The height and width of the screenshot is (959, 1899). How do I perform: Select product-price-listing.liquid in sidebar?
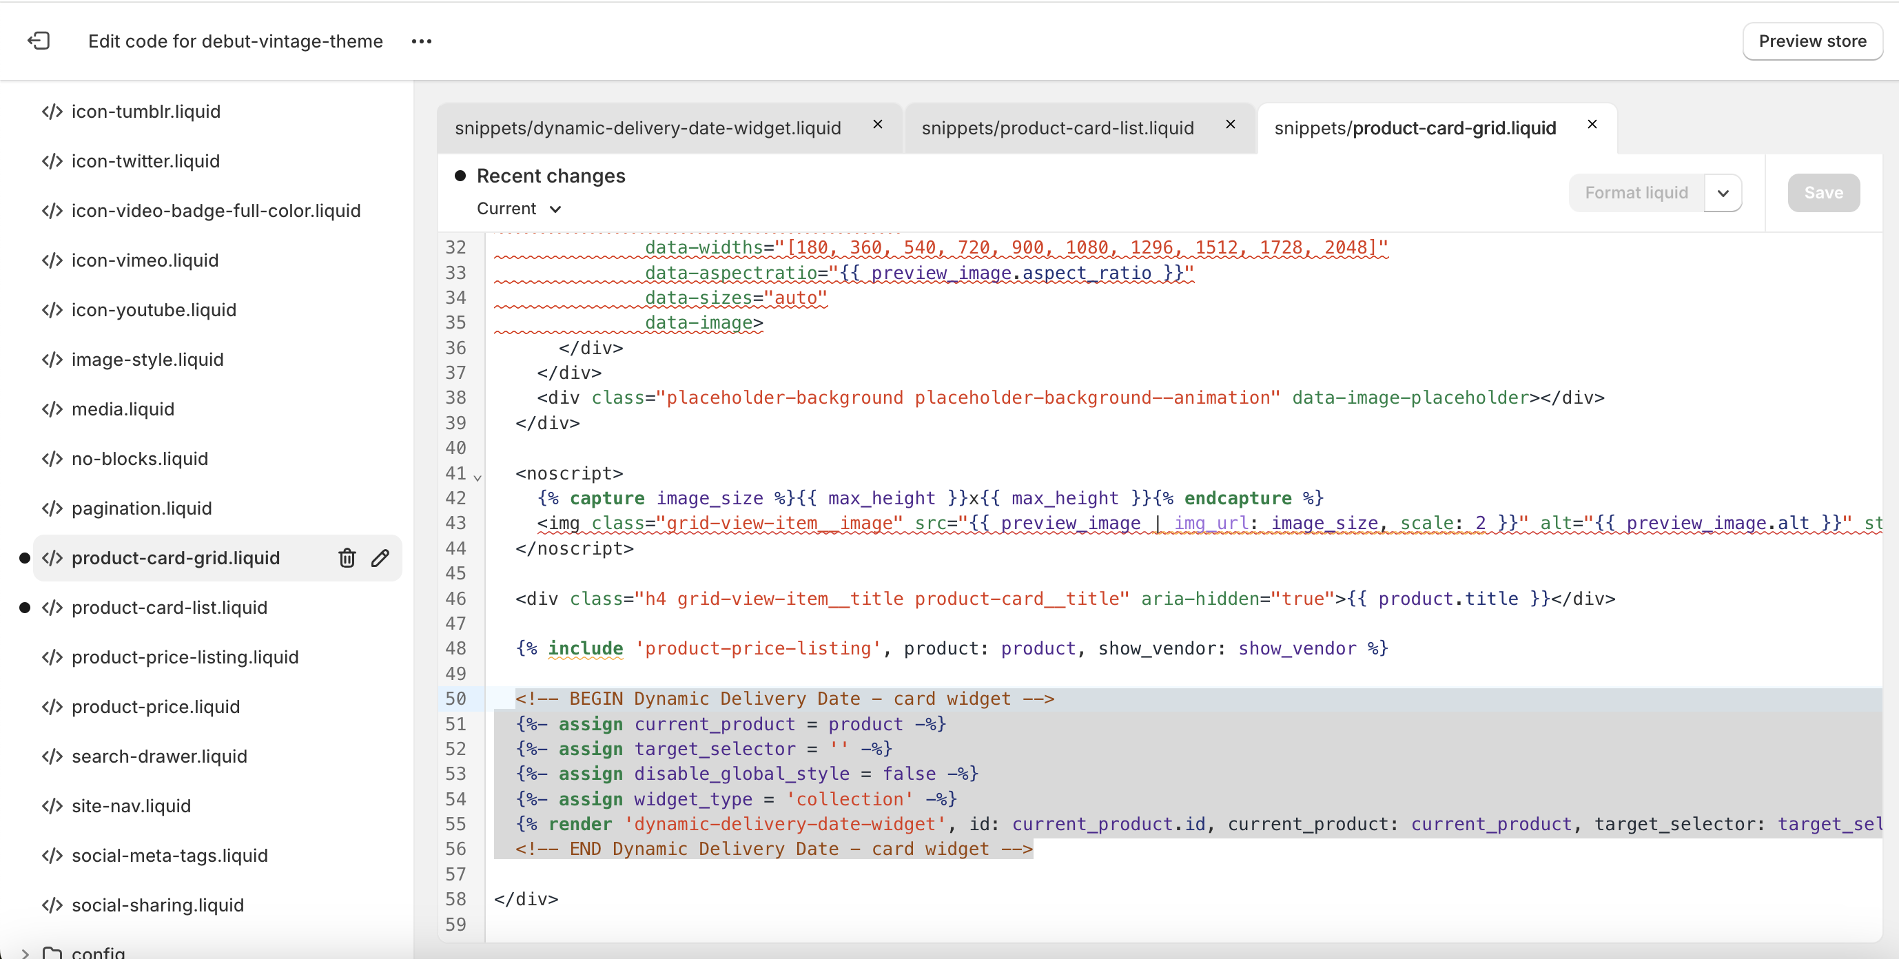coord(187,656)
